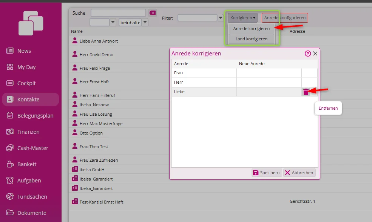The width and height of the screenshot is (372, 222).
Task: Expand the Korrigieren dropdown button
Action: coord(242,18)
